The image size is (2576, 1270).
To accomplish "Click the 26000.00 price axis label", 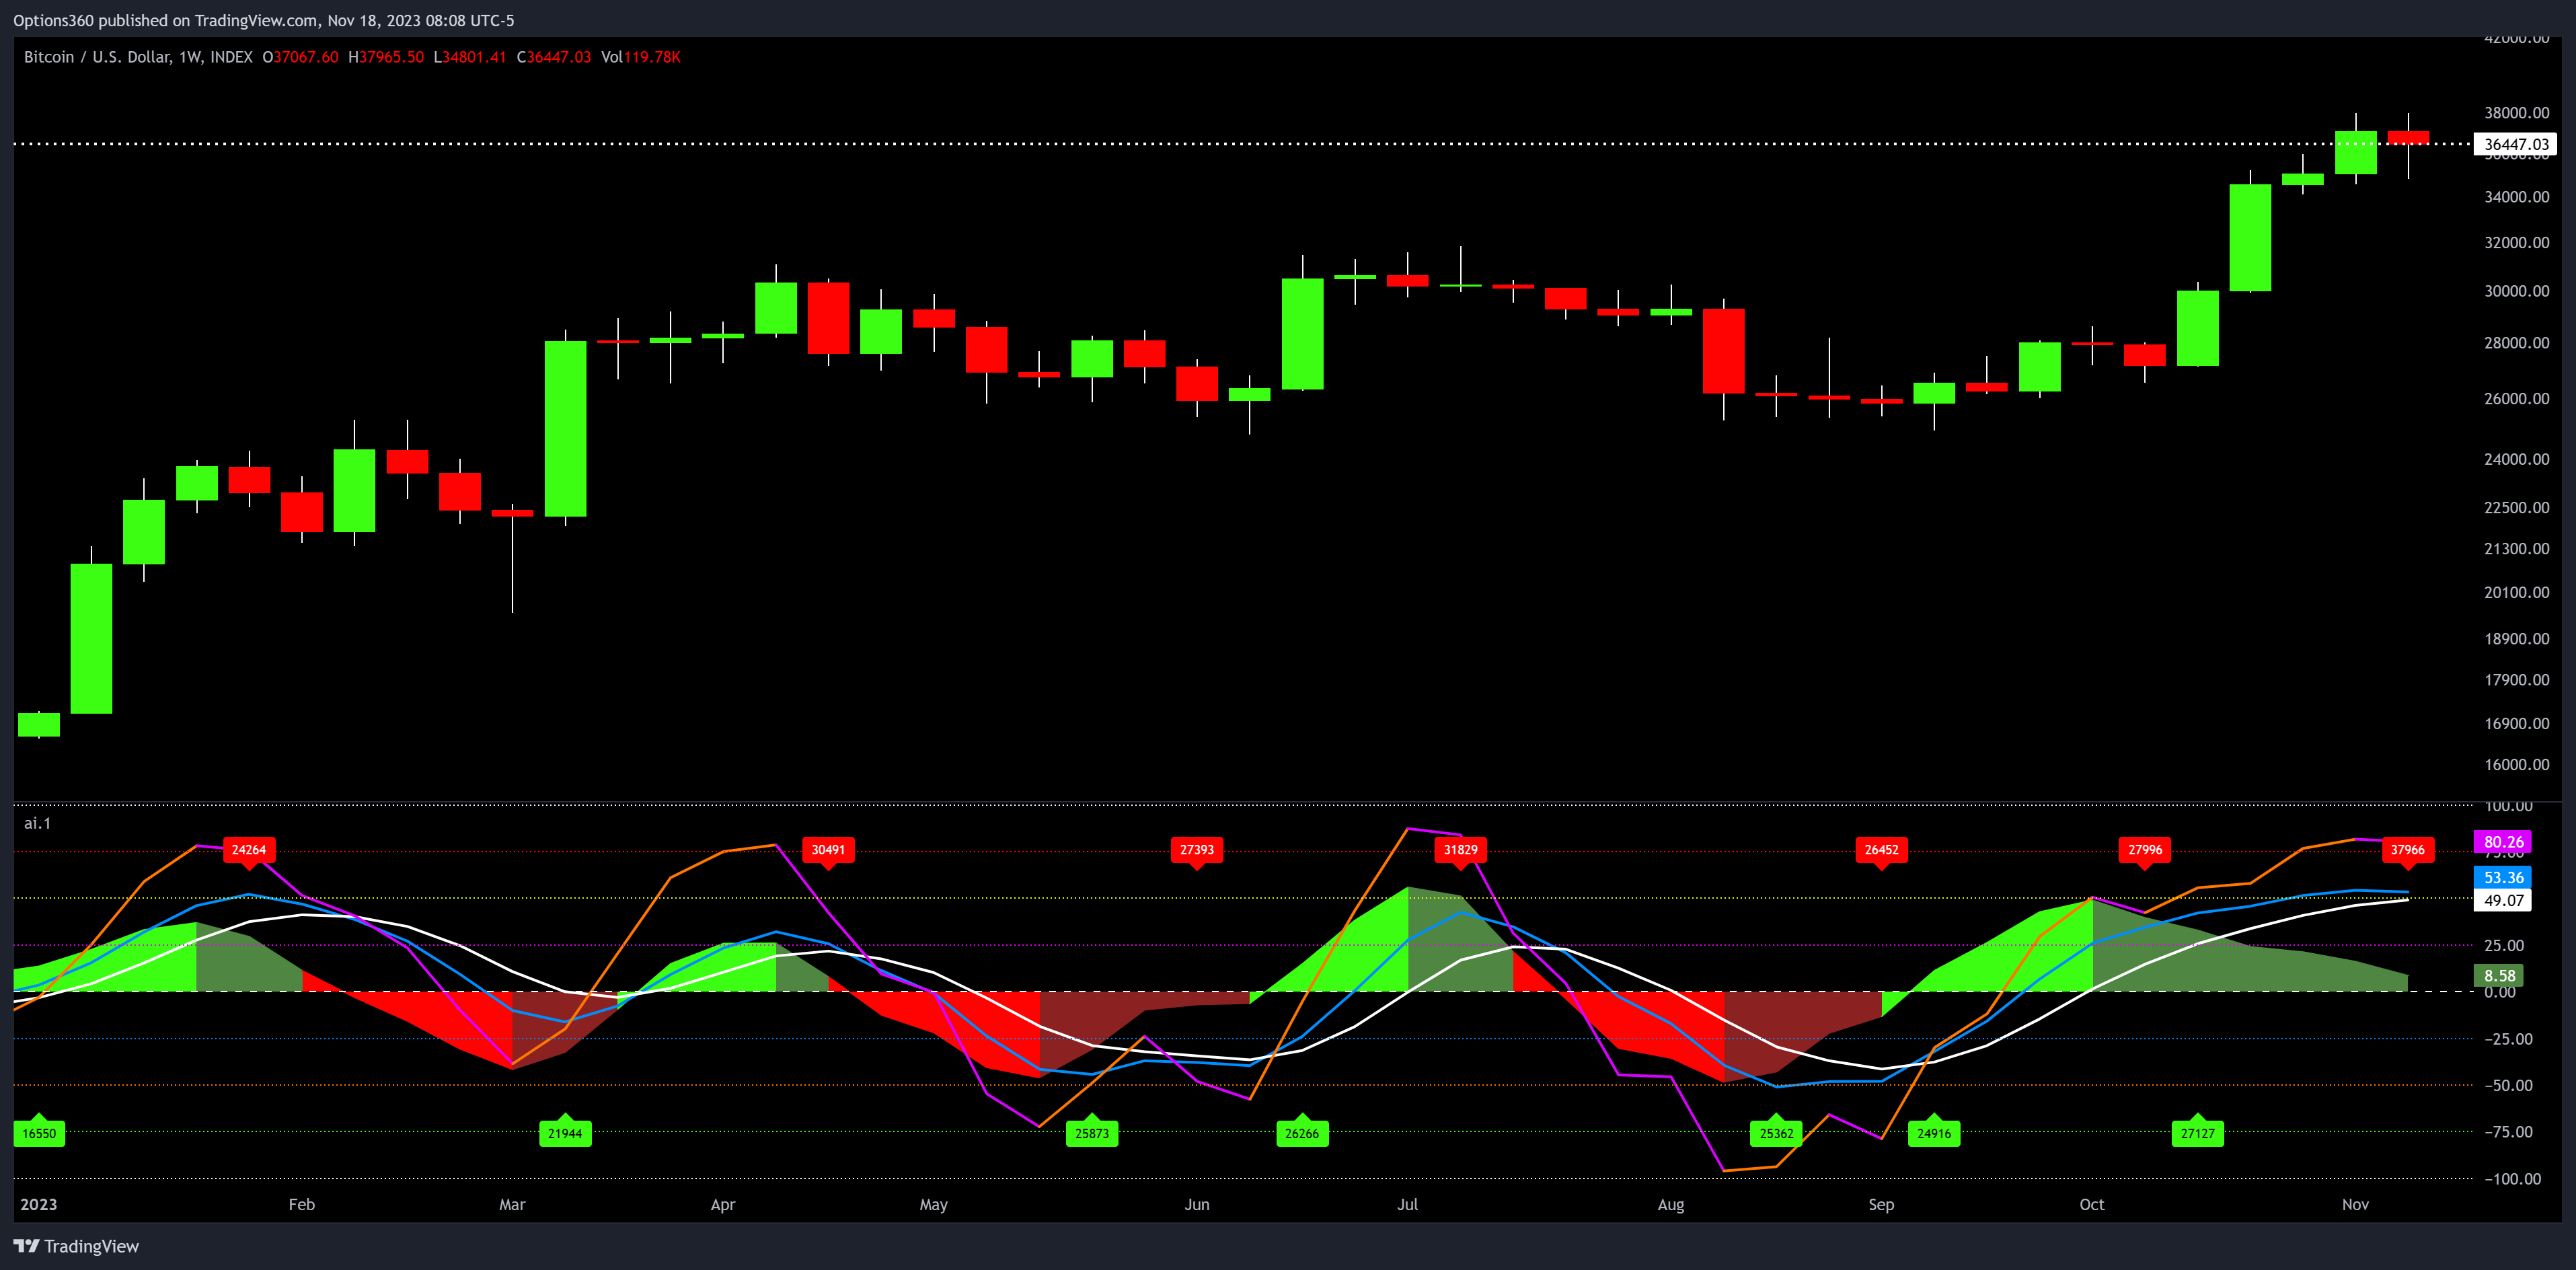I will point(2517,398).
